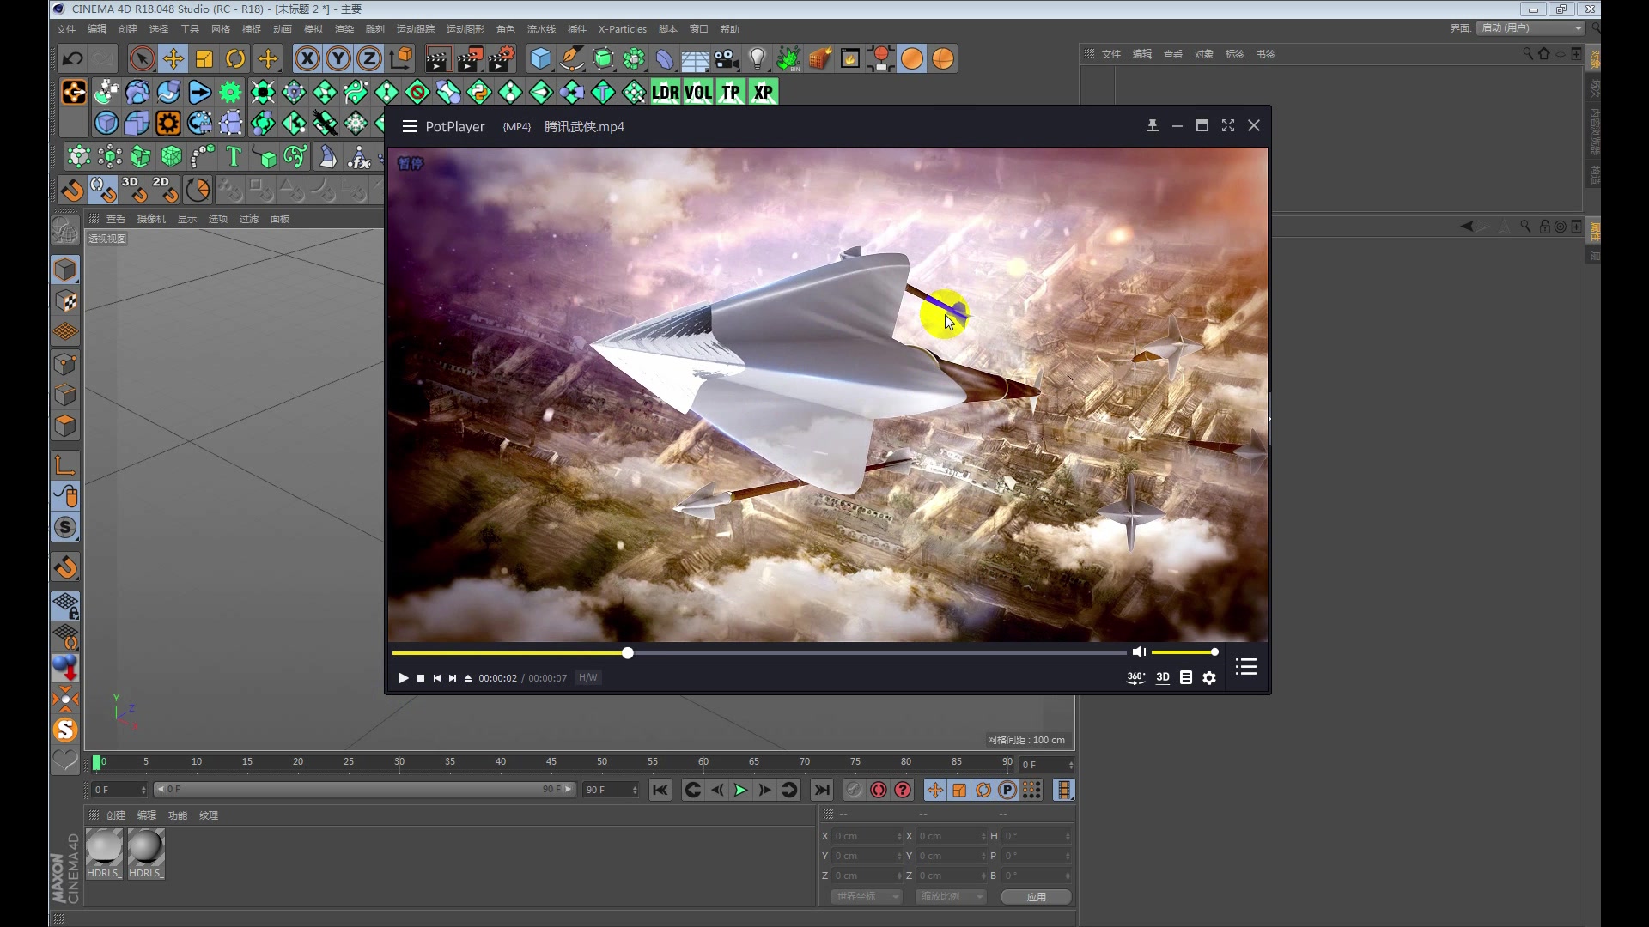Add a camera object

[727, 59]
